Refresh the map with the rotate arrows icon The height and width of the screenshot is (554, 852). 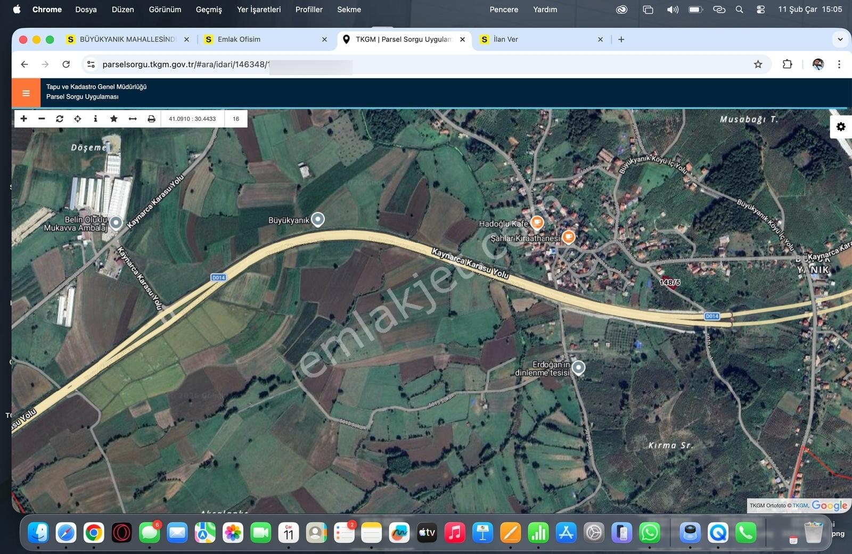[60, 119]
